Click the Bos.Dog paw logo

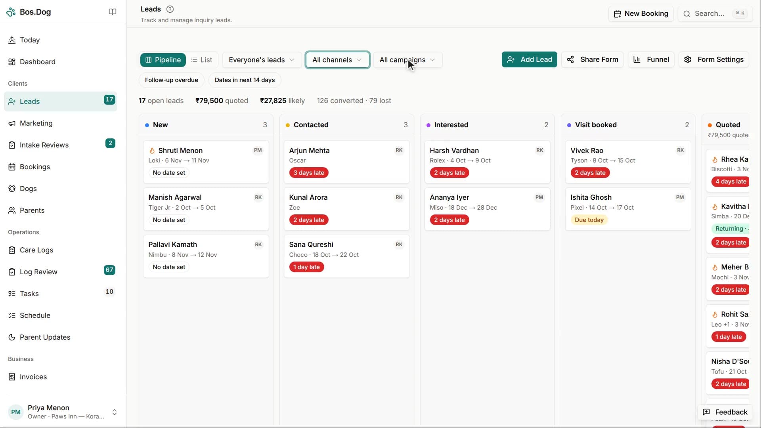click(x=11, y=12)
